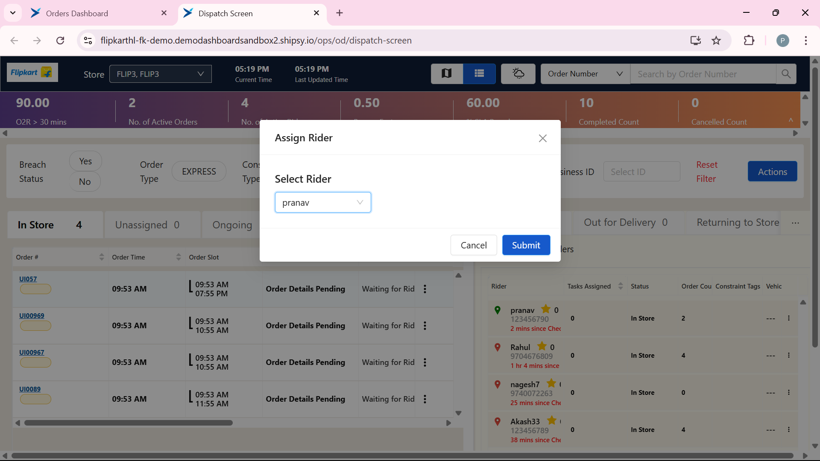Toggle Breach Status Yes filter
Screen dimensions: 820x461
point(85,161)
